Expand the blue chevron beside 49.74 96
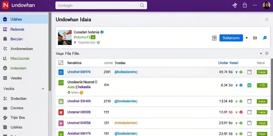Viewport: 273px width, 136px height. pos(236,72)
